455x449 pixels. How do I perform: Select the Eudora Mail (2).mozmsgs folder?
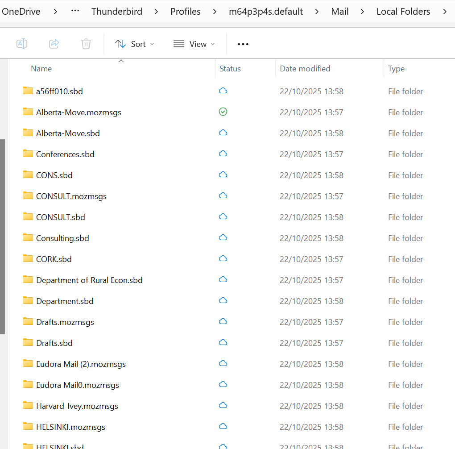point(81,364)
